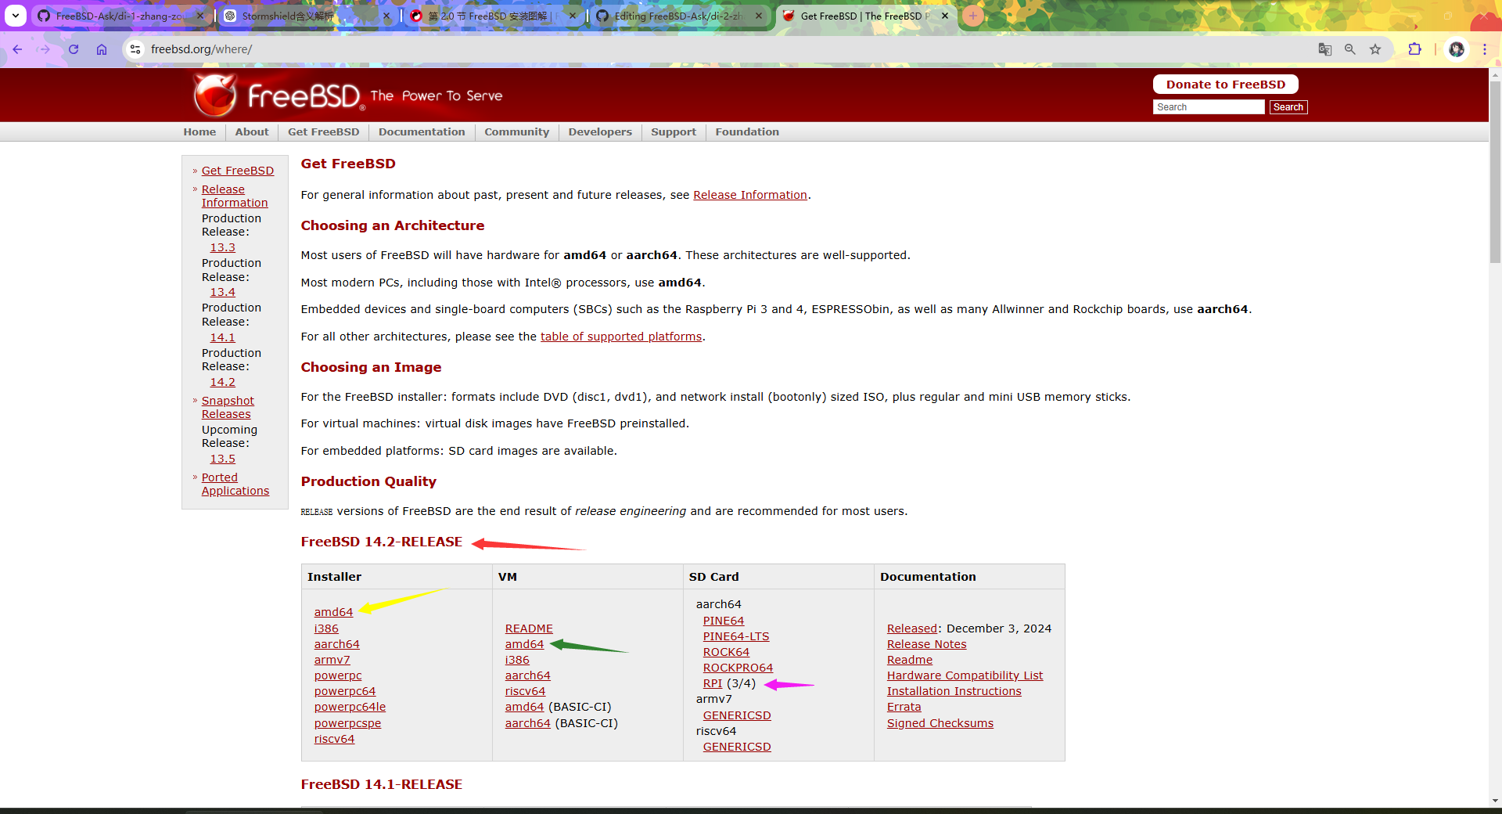Open the Ported Applications link
The width and height of the screenshot is (1502, 814).
tap(235, 484)
